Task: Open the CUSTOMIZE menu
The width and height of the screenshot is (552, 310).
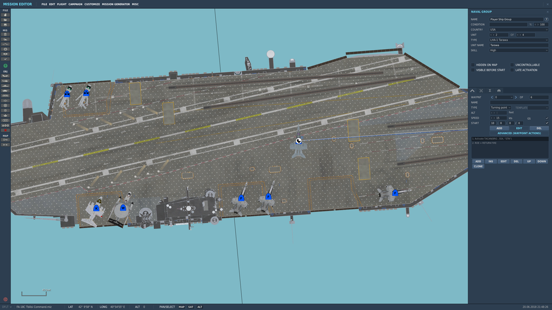Action: click(92, 4)
